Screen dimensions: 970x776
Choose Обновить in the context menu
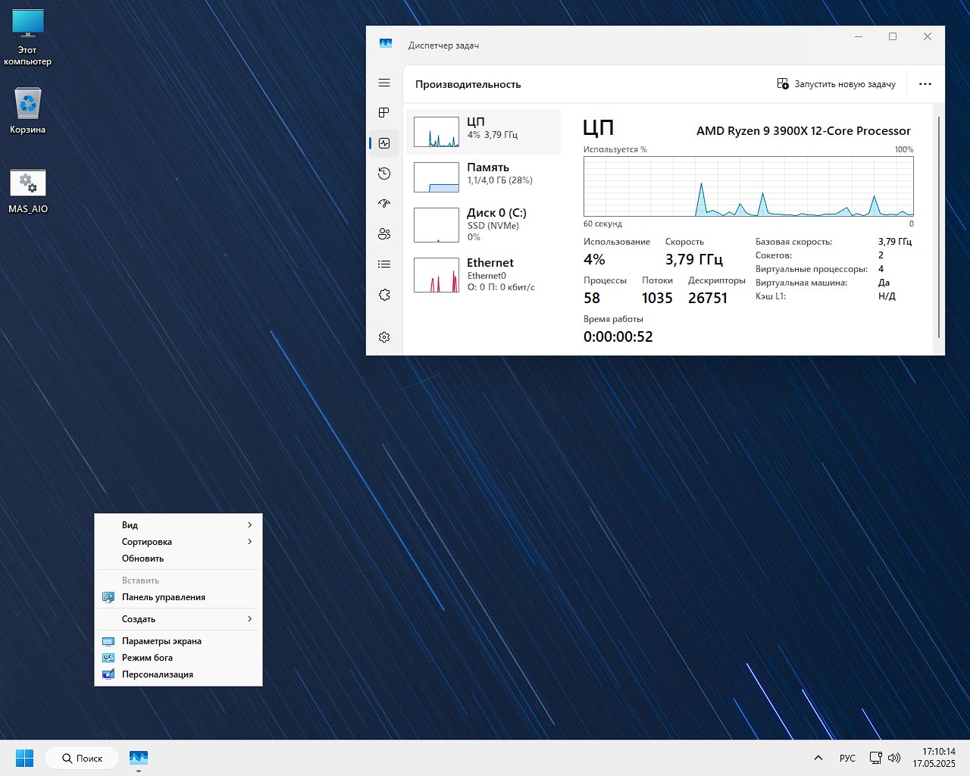coord(178,559)
